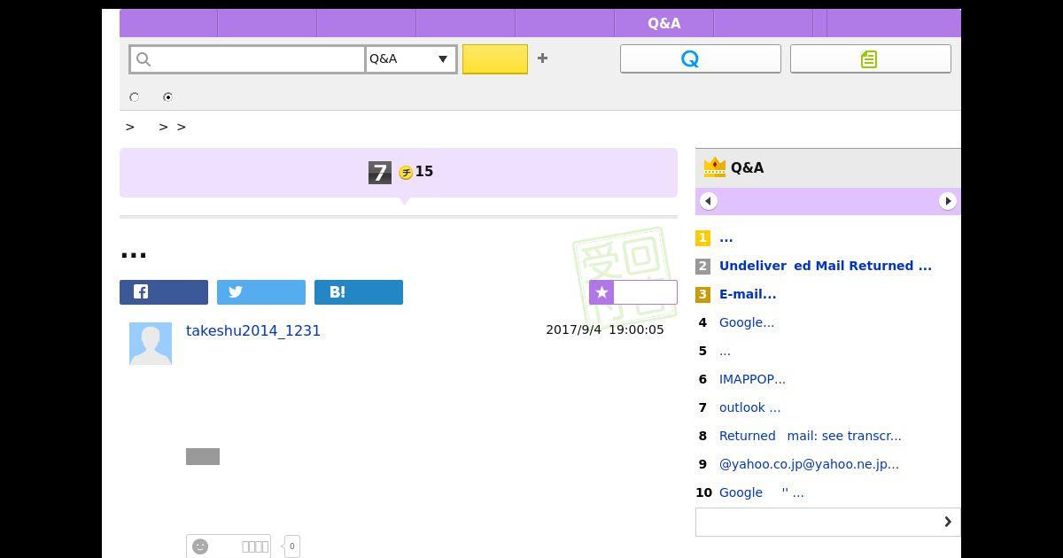Click the magnifier icon in search box
This screenshot has width=1063, height=558.
pos(144,59)
